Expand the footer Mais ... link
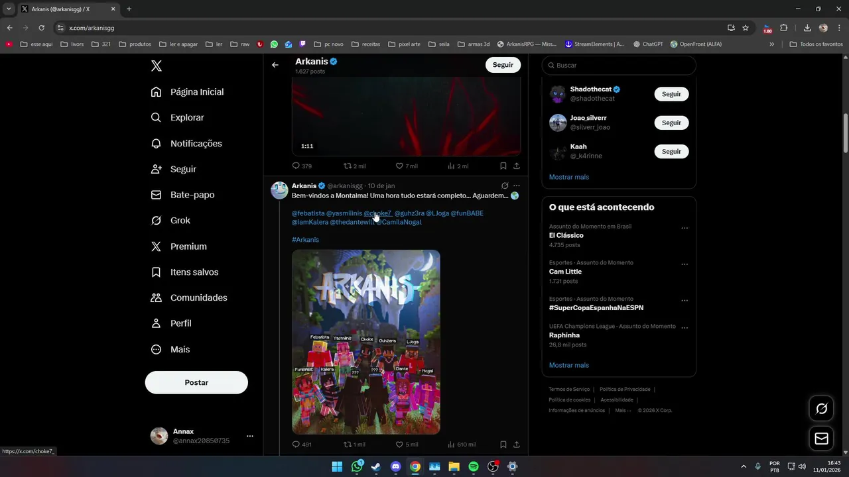The image size is (849, 477). pyautogui.click(x=623, y=410)
